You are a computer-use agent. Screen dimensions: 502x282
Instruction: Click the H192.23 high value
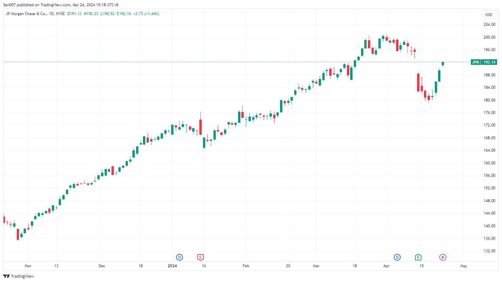(91, 14)
